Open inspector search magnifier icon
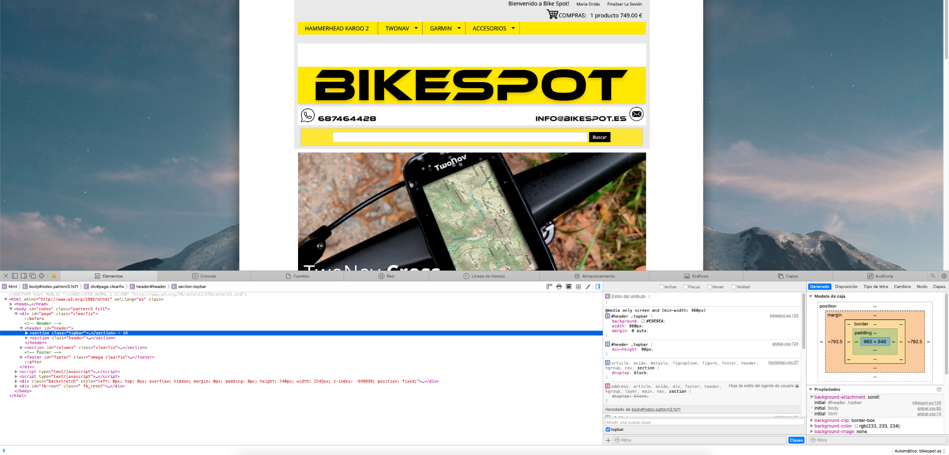Screen dimensions: 949x455 (x=933, y=276)
